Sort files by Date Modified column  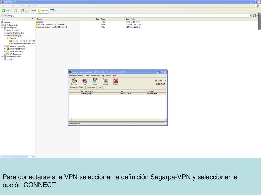137,19
